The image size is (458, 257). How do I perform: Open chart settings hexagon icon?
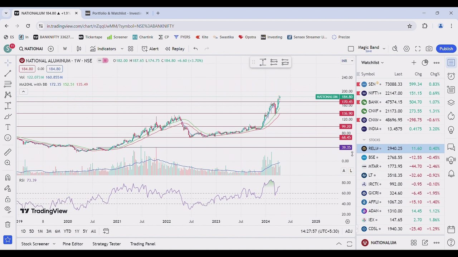point(406,49)
